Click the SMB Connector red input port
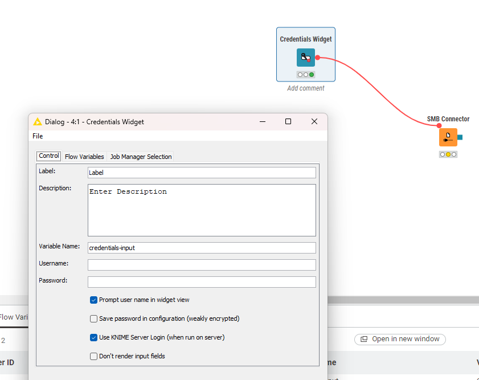This screenshot has height=380, width=479. coord(439,125)
